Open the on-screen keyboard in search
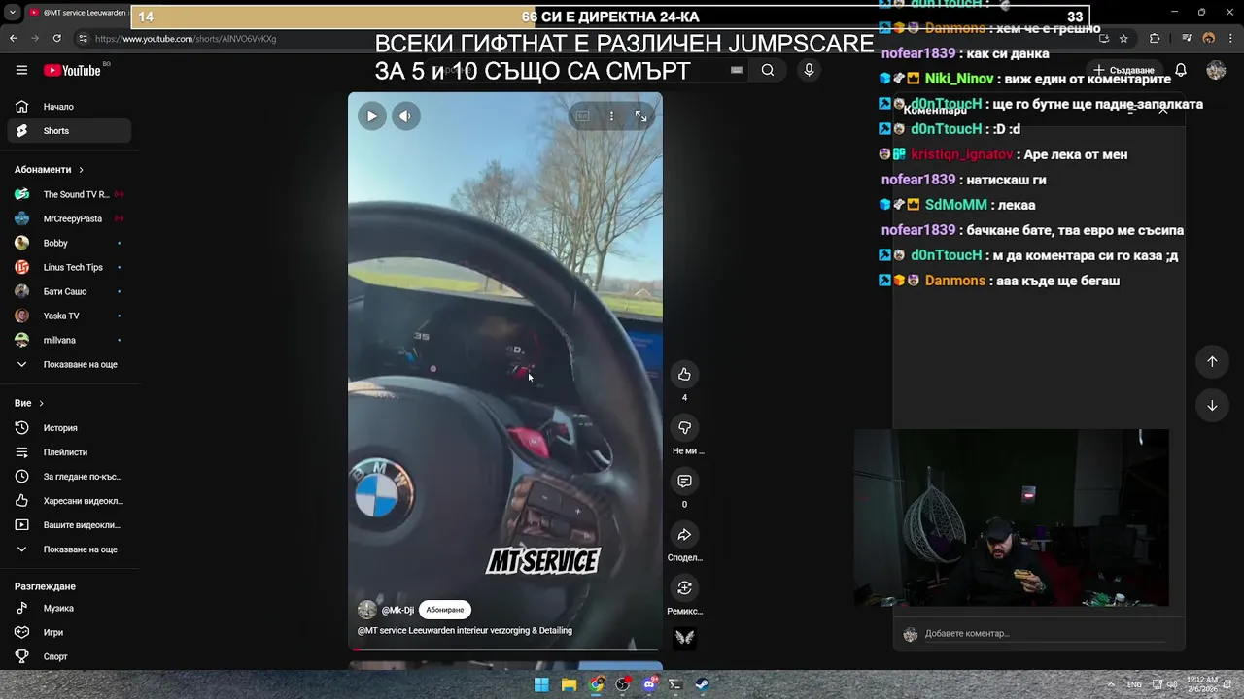The image size is (1244, 699). (737, 70)
